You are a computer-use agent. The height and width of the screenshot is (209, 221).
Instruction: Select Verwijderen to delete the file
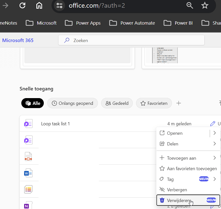click(188, 200)
